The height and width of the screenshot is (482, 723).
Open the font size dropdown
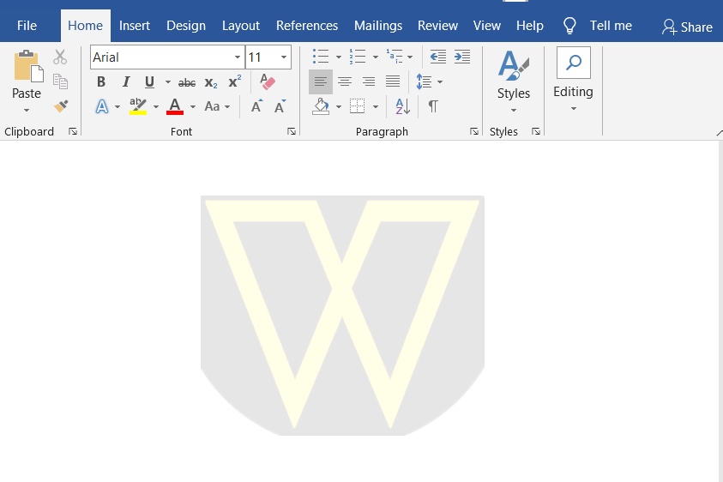(284, 57)
